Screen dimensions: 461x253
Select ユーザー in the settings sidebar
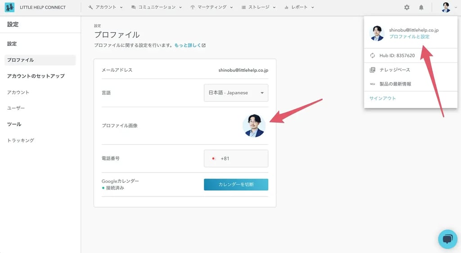pos(16,108)
